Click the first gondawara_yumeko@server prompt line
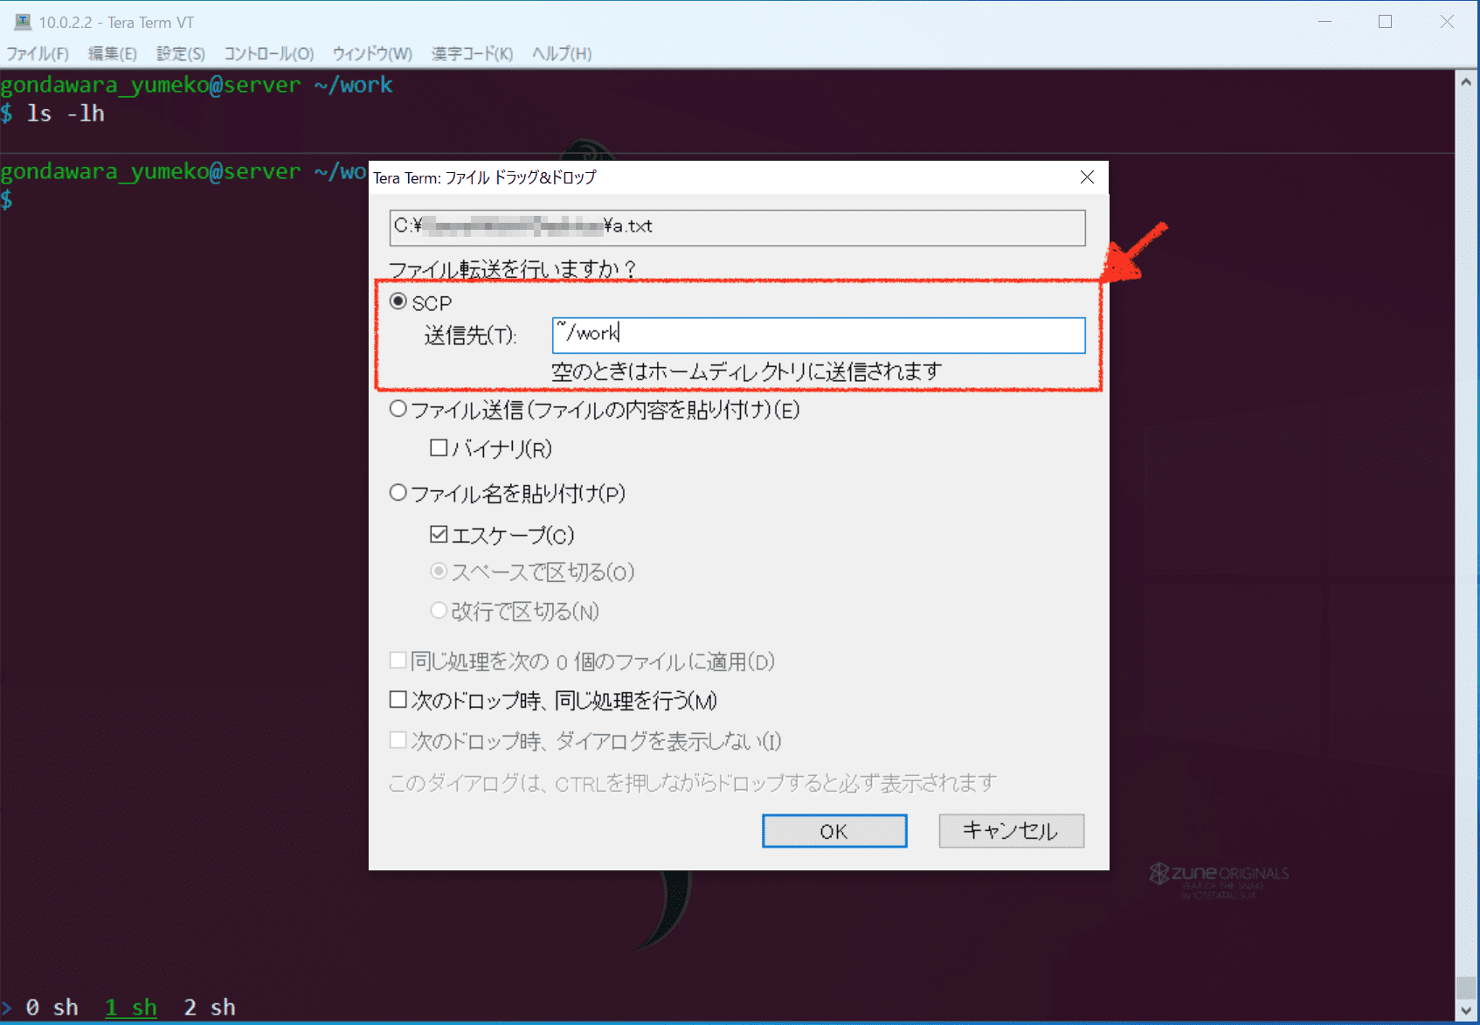The height and width of the screenshot is (1025, 1480). (197, 85)
